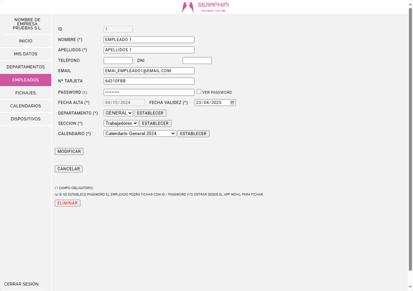The width and height of the screenshot is (413, 291).
Task: Click Establecer next to Departamento
Action: click(150, 113)
